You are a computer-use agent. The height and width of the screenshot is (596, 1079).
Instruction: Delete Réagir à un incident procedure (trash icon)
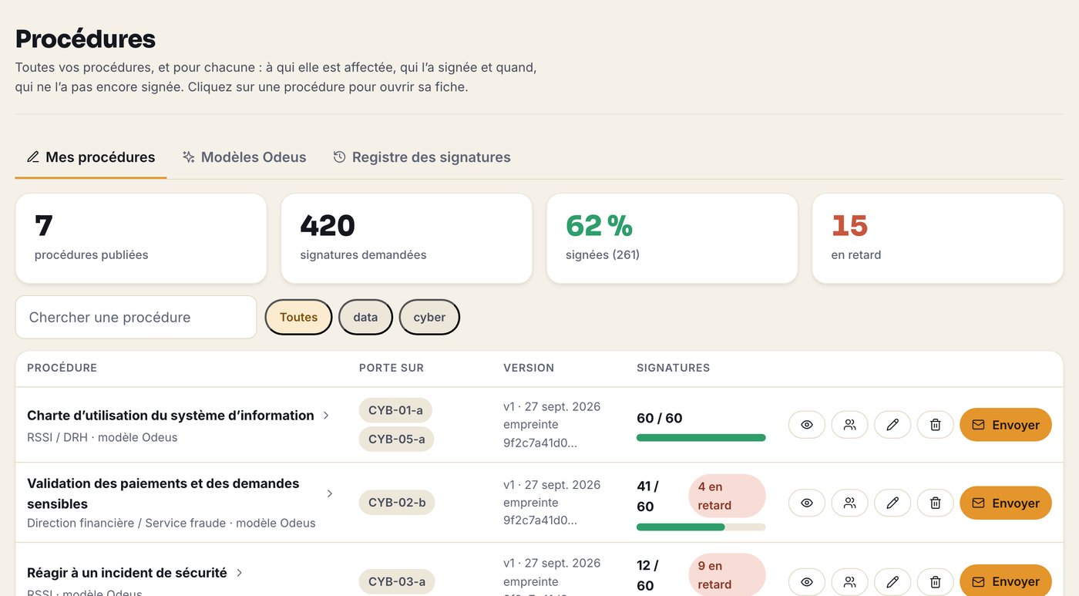[936, 581]
